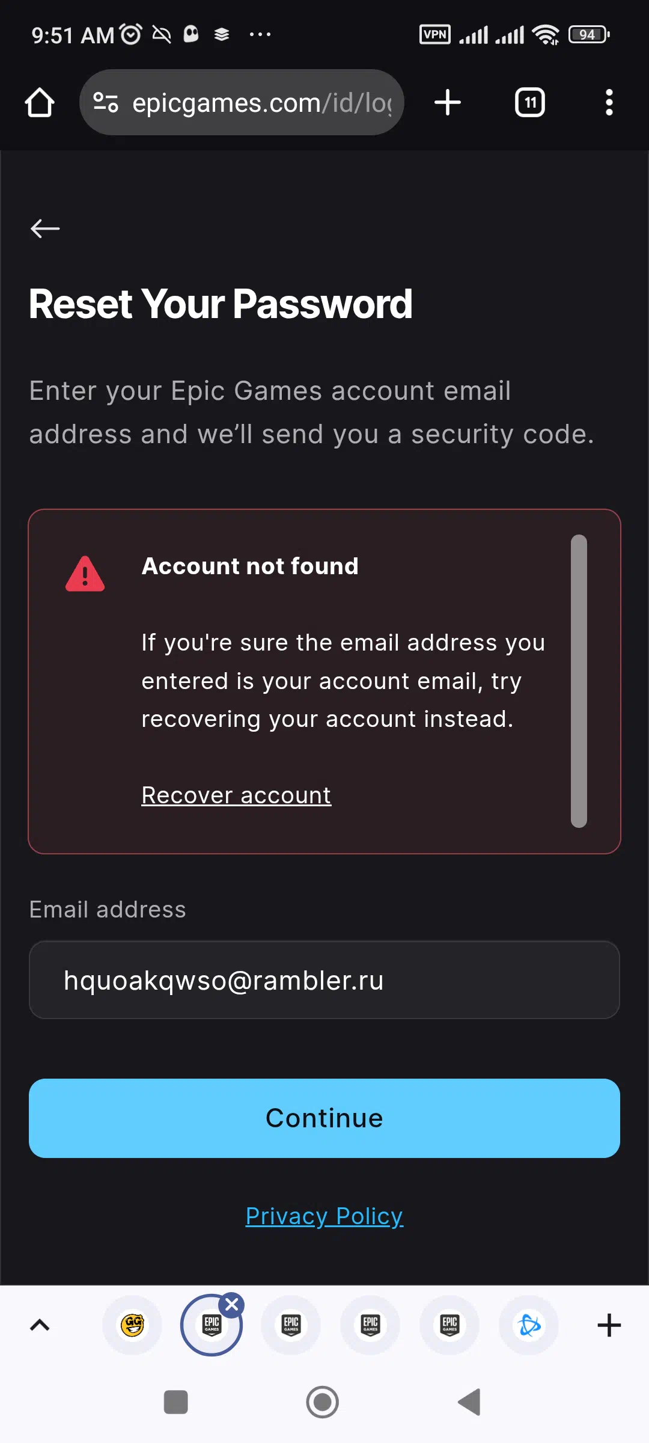Open a new tab with plus icon
This screenshot has height=1443, width=649.
pos(448,102)
